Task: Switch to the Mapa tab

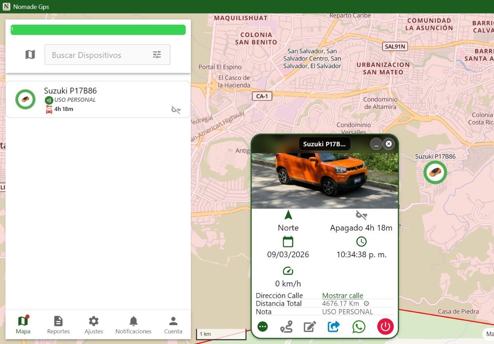Action: click(x=23, y=325)
